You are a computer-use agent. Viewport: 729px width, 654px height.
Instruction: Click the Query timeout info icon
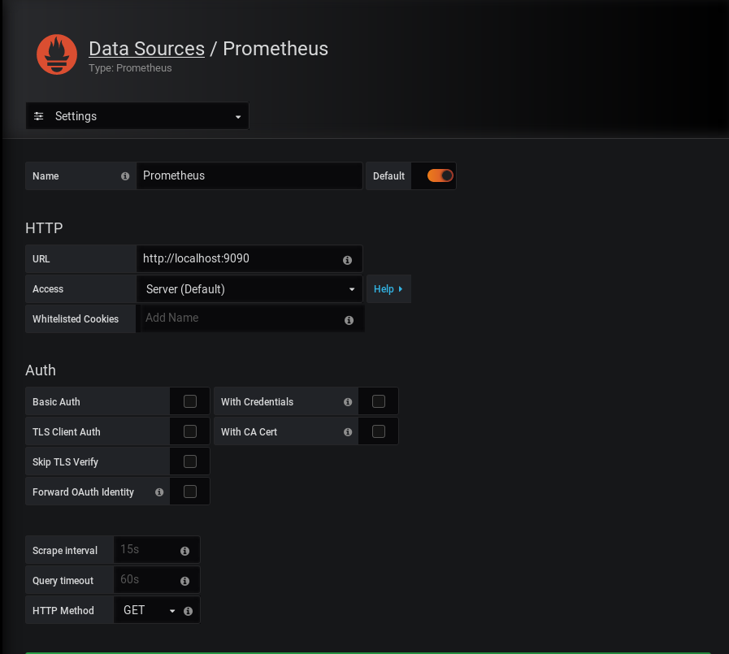coord(185,581)
